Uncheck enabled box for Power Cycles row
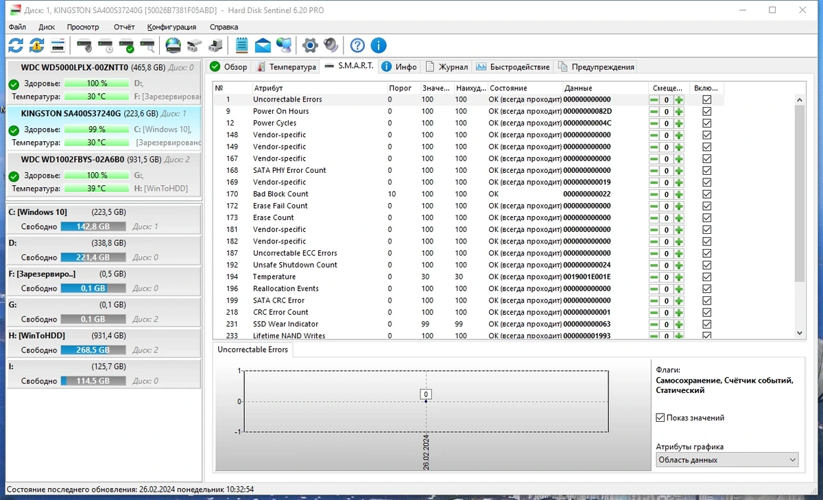 (x=707, y=123)
